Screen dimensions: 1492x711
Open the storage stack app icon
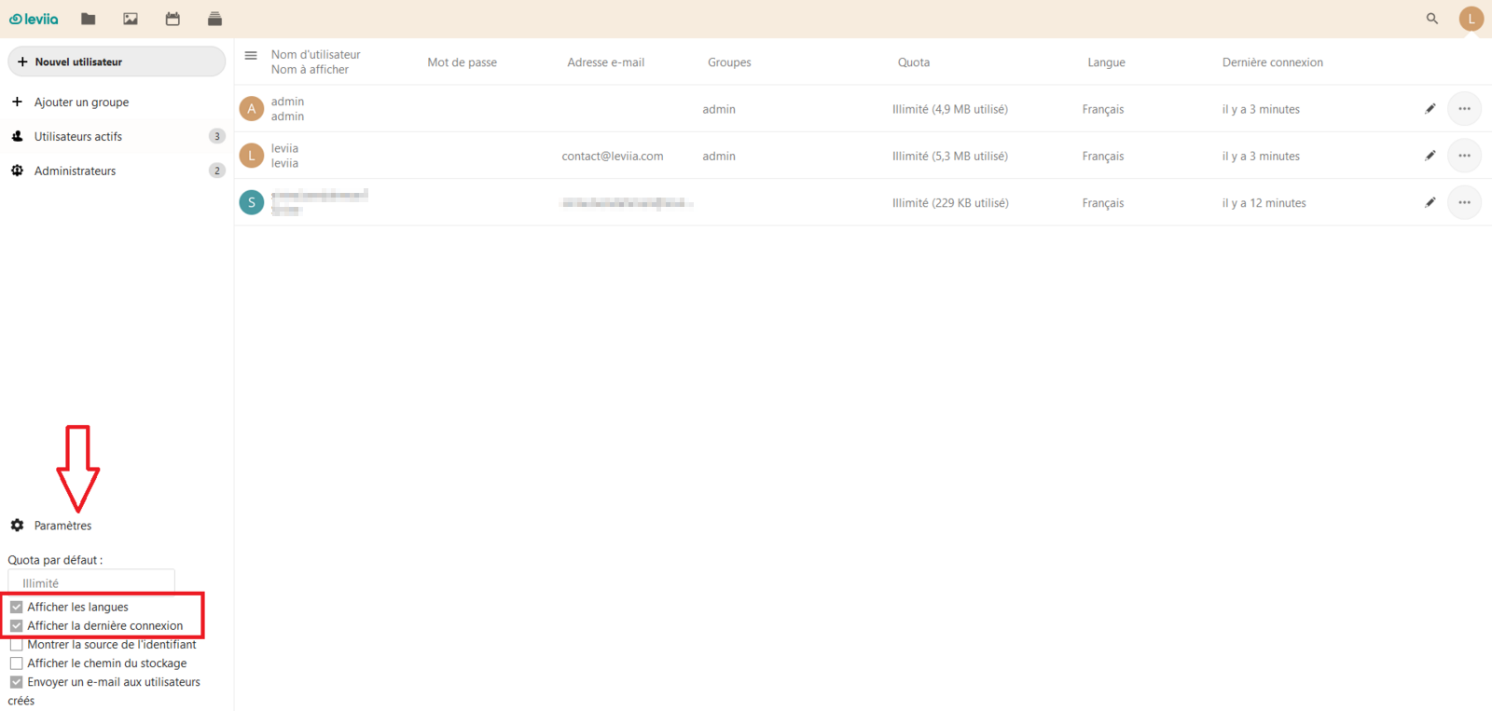point(214,19)
